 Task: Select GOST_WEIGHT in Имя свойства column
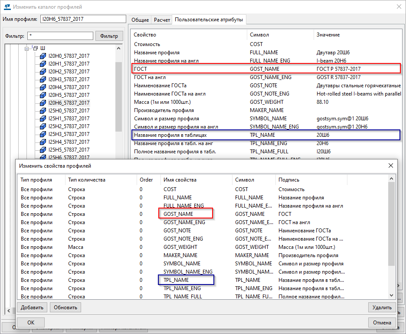point(180,247)
